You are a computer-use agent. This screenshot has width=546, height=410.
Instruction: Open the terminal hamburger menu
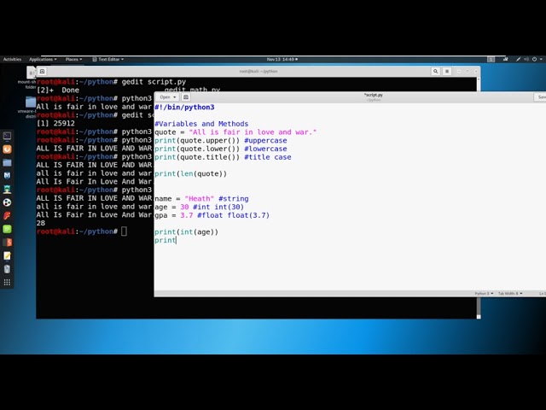point(447,71)
